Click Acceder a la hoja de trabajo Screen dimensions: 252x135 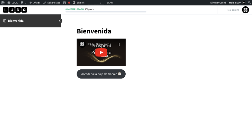click(101, 74)
